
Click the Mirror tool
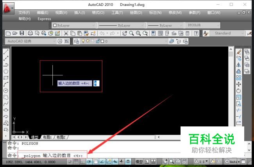coord(239,65)
